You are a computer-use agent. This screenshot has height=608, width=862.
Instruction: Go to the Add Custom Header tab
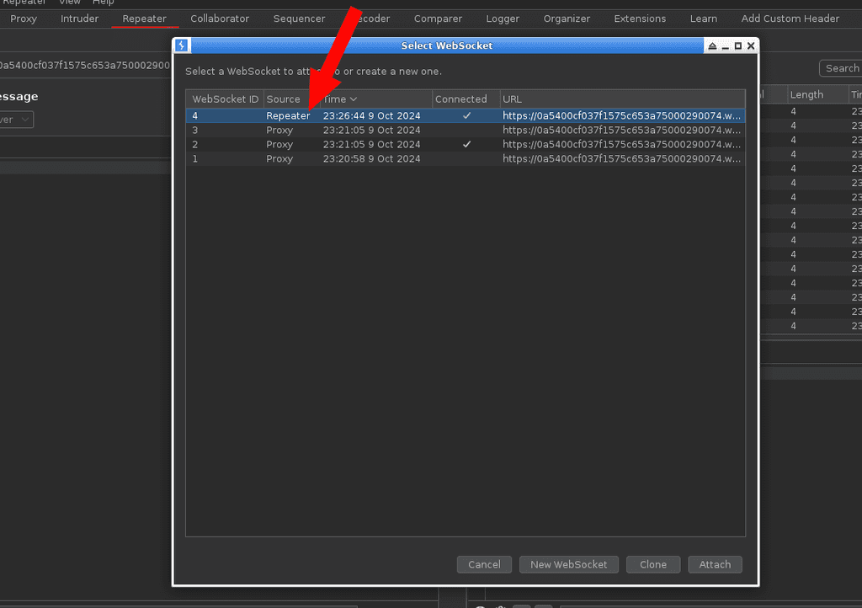click(790, 19)
